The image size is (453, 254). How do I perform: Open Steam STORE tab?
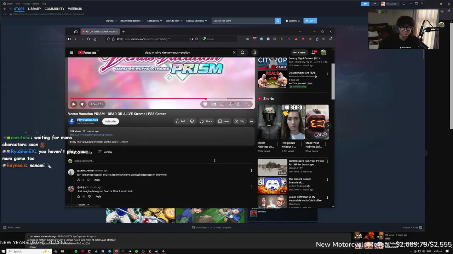(x=19, y=9)
